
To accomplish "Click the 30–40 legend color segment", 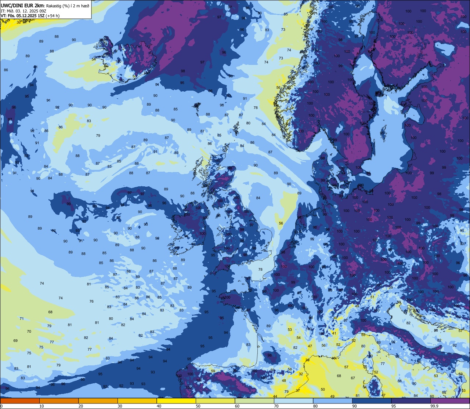I will (x=137, y=401).
